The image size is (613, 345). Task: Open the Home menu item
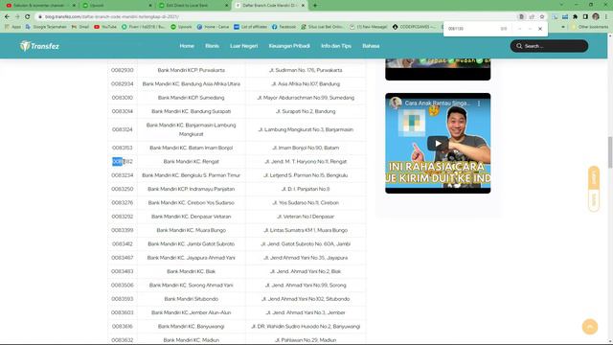pos(187,46)
